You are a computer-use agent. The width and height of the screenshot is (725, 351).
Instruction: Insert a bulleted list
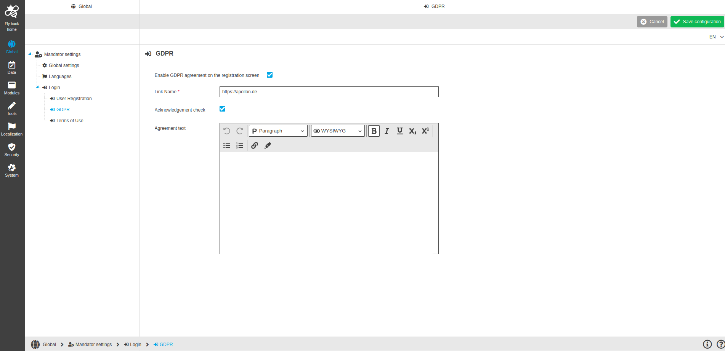227,145
